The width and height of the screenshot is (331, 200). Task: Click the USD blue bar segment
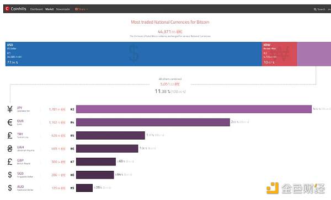coord(134,54)
